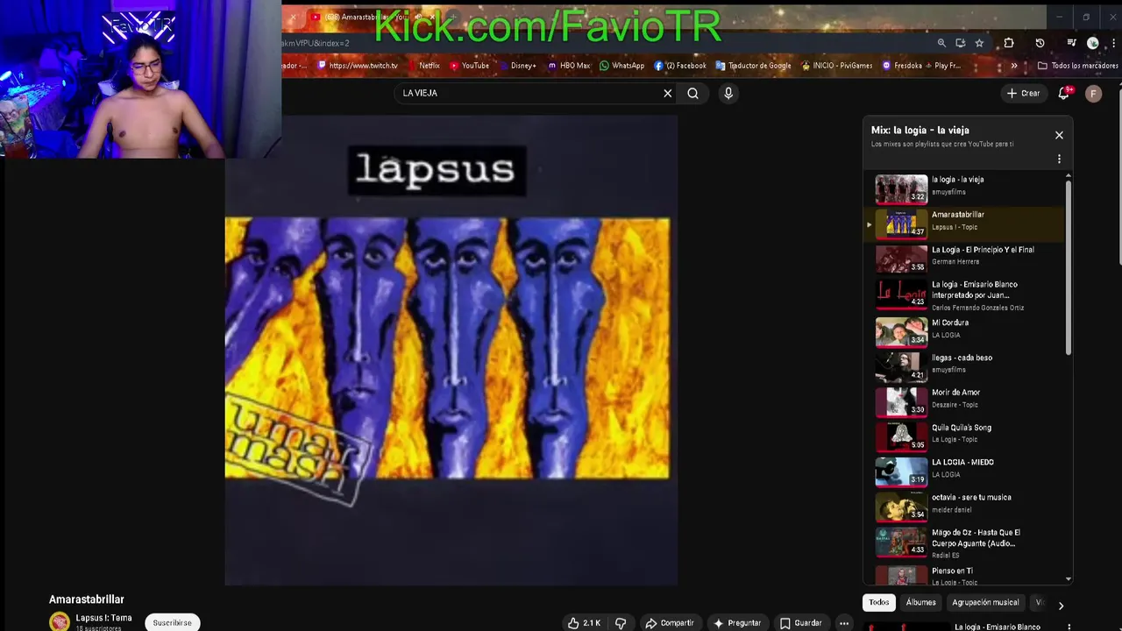Image resolution: width=1122 pixels, height=631 pixels.
Task: Open the Crear menu
Action: click(1023, 93)
